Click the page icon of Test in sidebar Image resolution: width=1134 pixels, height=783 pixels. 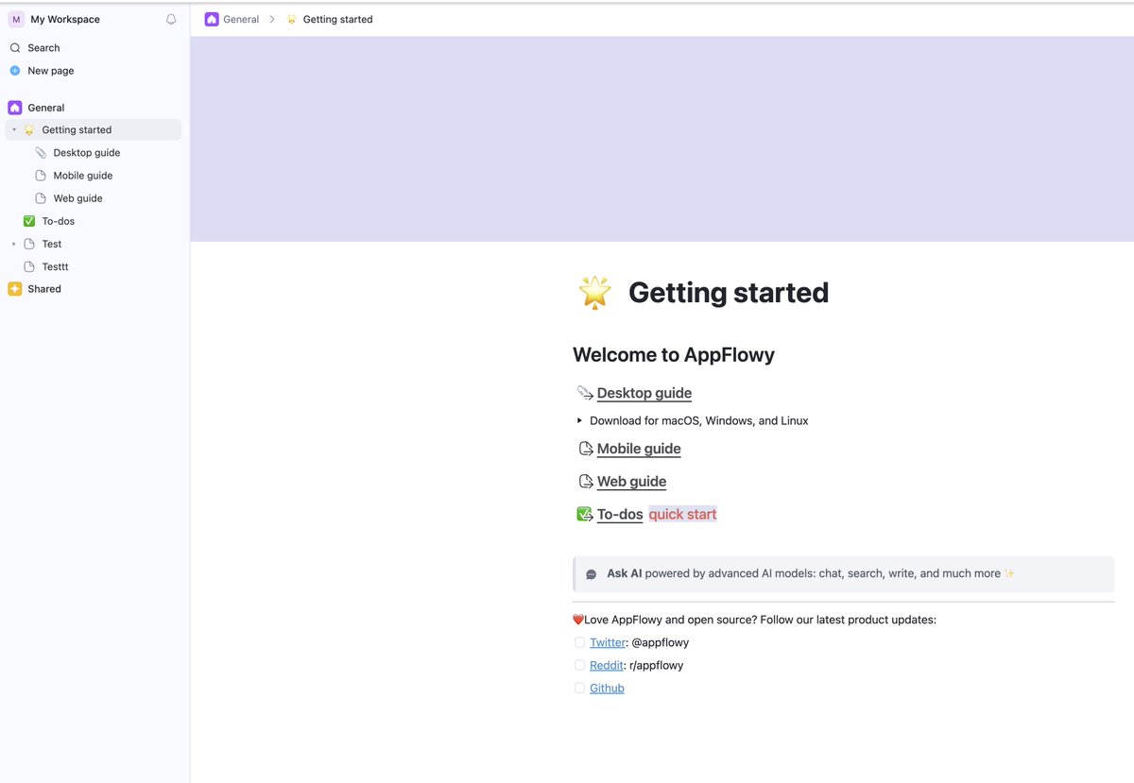click(x=29, y=244)
